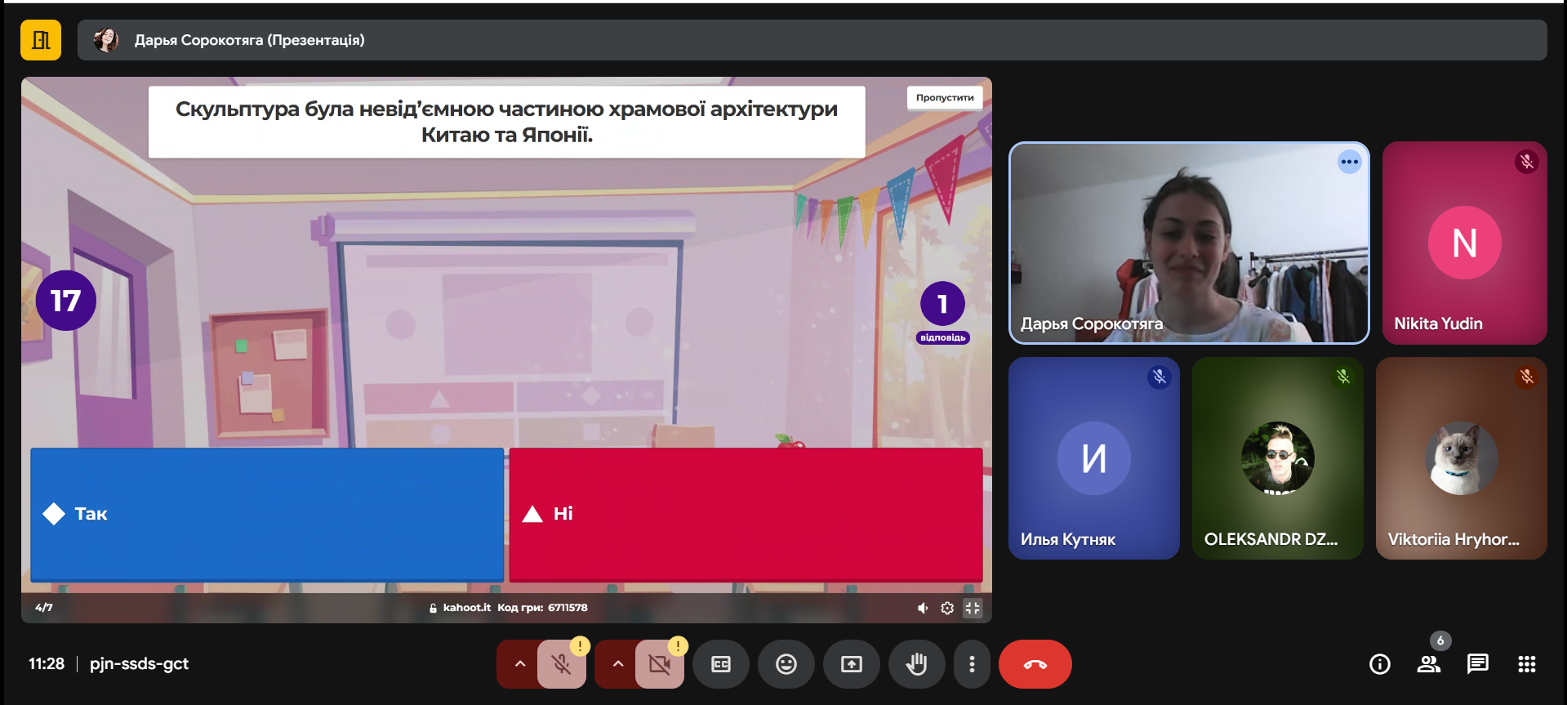Click muted mic icon on OLEKSANDR tile

coord(1342,377)
